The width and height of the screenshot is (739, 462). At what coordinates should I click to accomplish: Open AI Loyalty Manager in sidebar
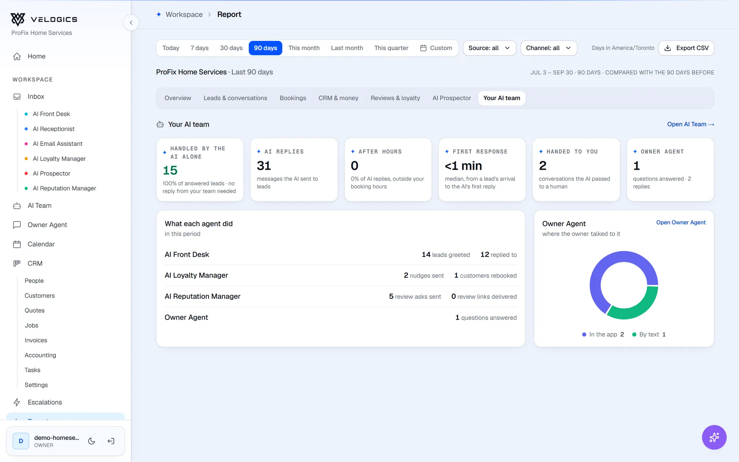click(59, 159)
